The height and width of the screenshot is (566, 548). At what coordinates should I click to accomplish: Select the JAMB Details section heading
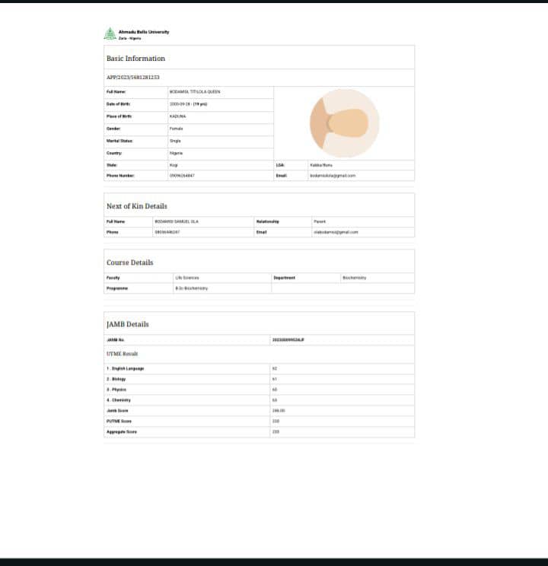[x=128, y=324]
